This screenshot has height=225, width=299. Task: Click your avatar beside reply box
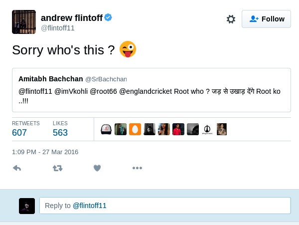(x=27, y=206)
